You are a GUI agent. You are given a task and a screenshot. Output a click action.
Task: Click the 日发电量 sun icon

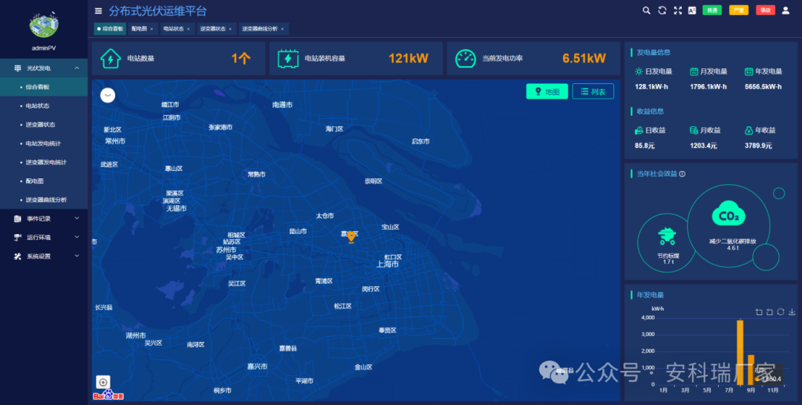click(639, 71)
